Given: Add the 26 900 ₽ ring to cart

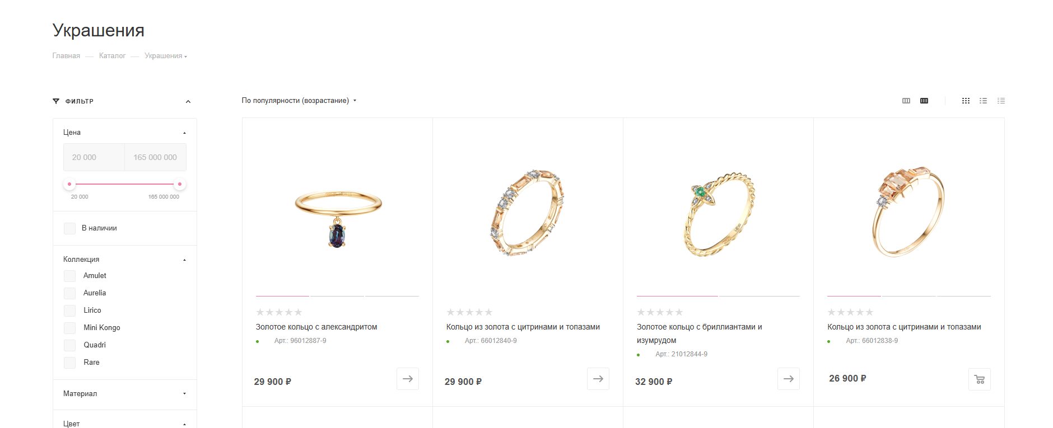Looking at the screenshot, I should (979, 379).
